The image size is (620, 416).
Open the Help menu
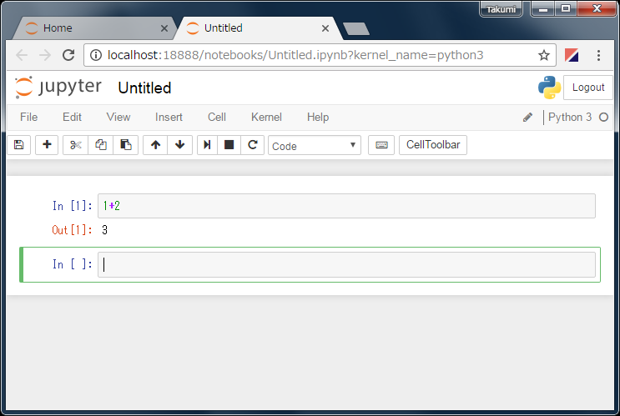tap(318, 118)
